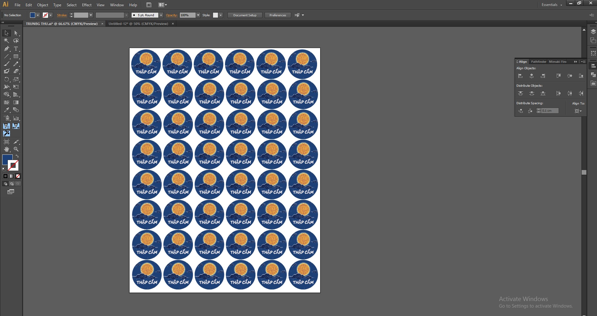Select the Type tool
Viewport: 597px width, 316px height.
pos(16,49)
